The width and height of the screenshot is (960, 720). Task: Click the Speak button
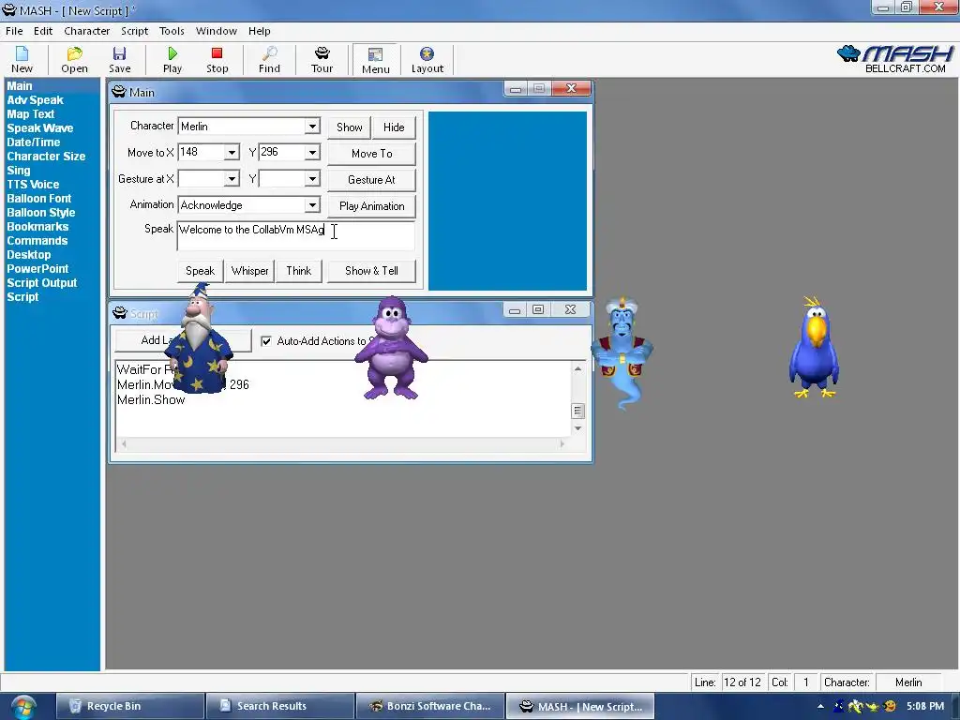pyautogui.click(x=200, y=271)
